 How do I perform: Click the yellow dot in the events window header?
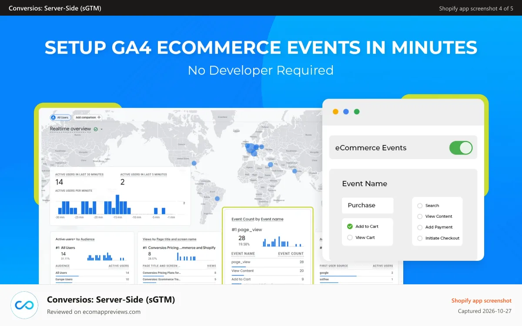pos(335,112)
